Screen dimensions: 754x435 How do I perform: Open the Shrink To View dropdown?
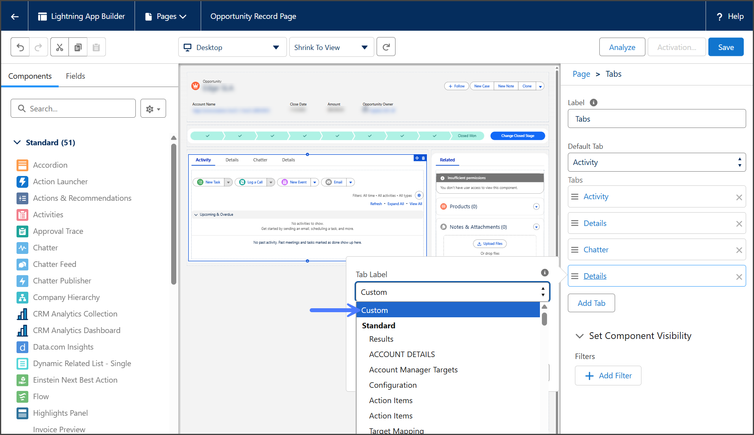coord(331,47)
